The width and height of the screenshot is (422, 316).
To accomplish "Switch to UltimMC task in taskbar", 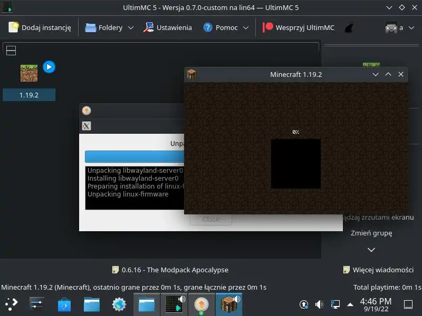I will [175, 304].
